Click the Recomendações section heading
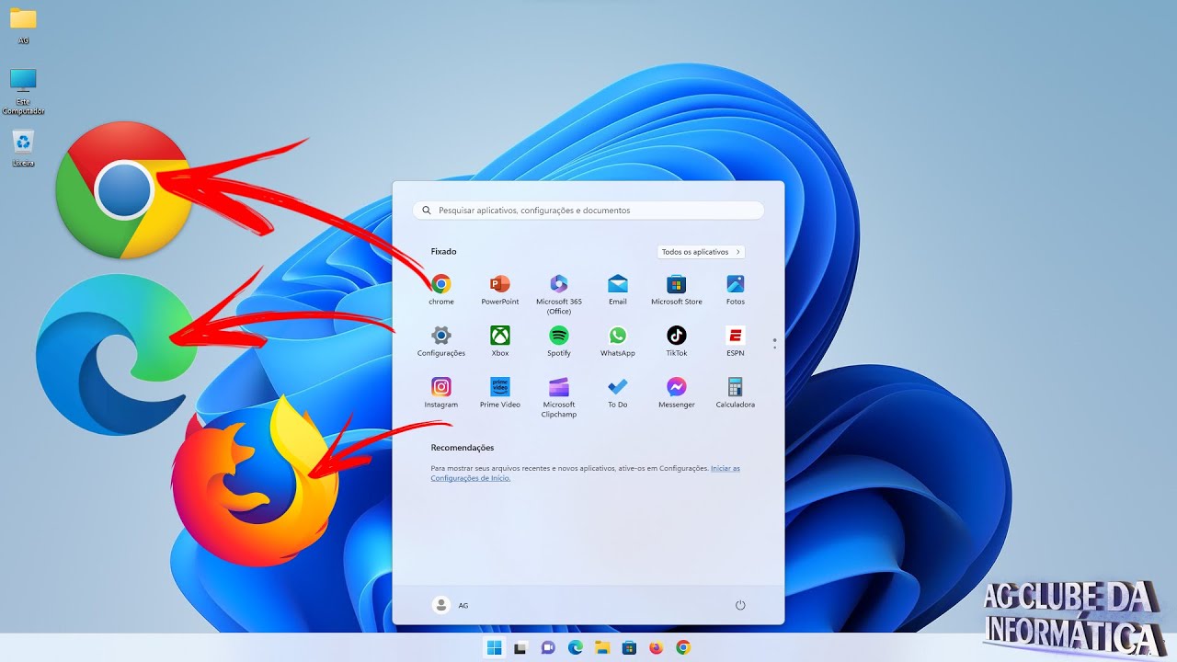 tap(463, 448)
